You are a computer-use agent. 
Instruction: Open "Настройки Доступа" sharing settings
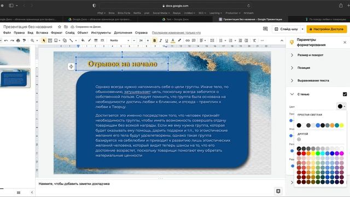coord(326,29)
